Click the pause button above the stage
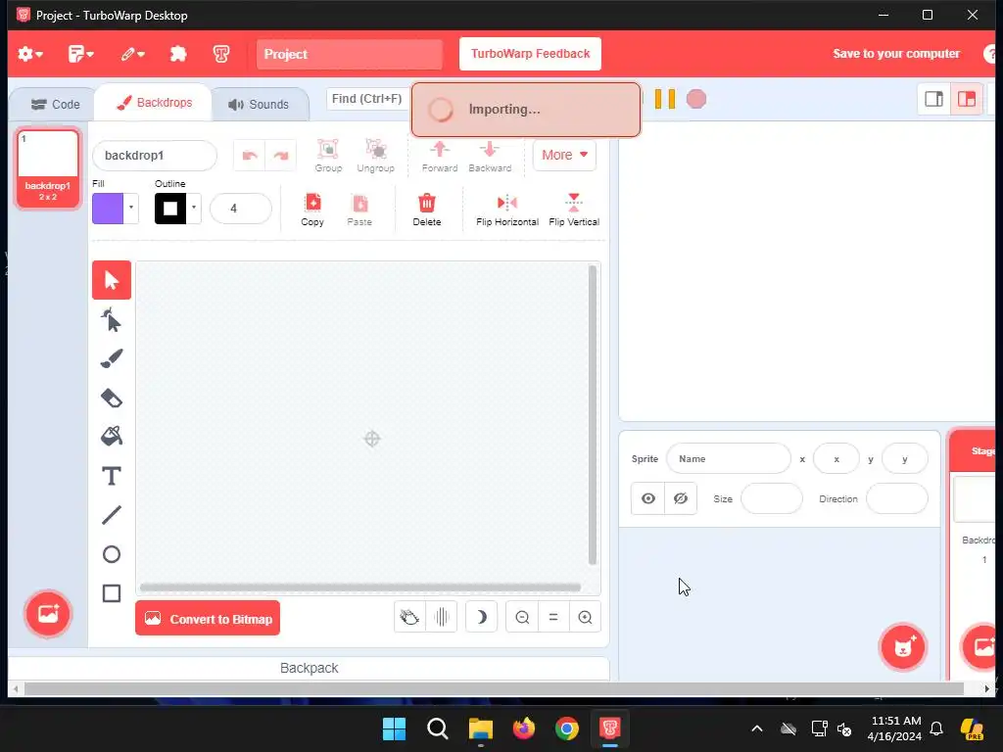Viewport: 1003px width, 752px height. (x=665, y=99)
